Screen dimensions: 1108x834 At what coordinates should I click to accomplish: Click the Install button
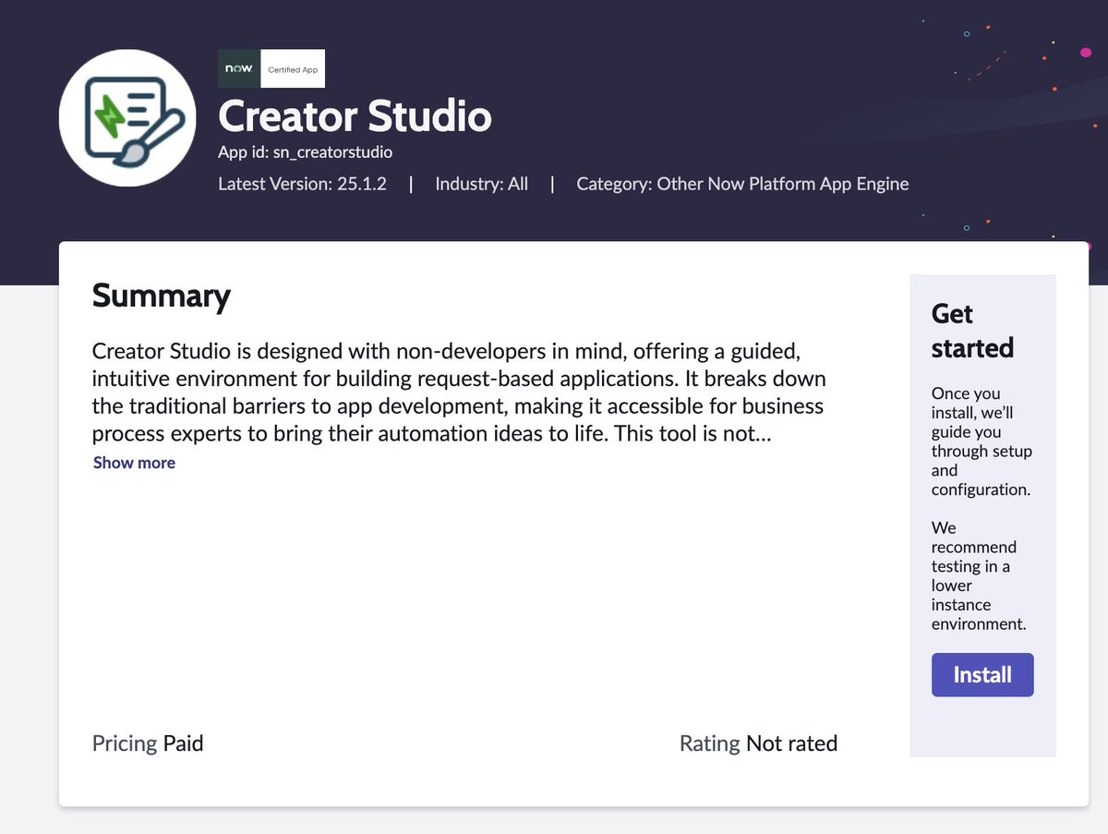coord(982,675)
